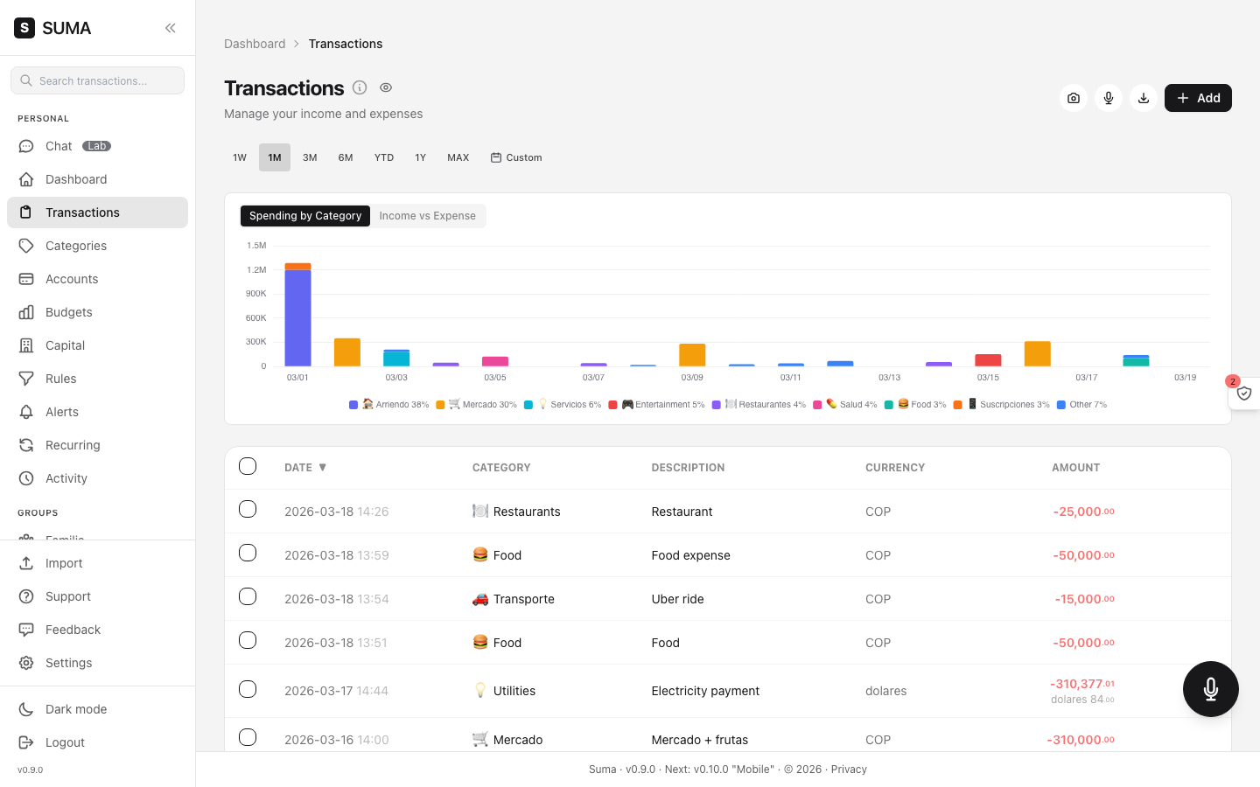The image size is (1260, 787).
Task: Open the info icon beside Transactions title
Action: point(360,87)
